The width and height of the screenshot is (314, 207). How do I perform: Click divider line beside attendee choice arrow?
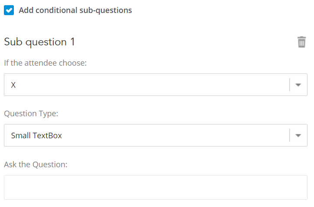click(289, 85)
